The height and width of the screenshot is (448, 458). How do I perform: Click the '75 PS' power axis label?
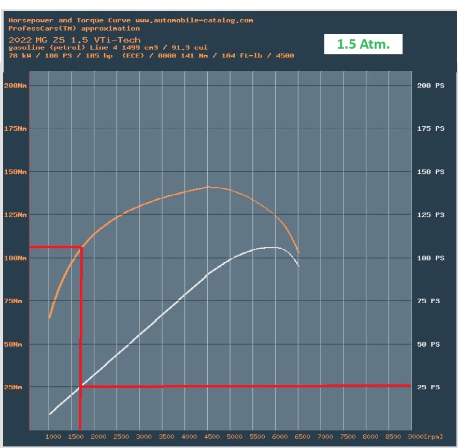[x=428, y=301]
